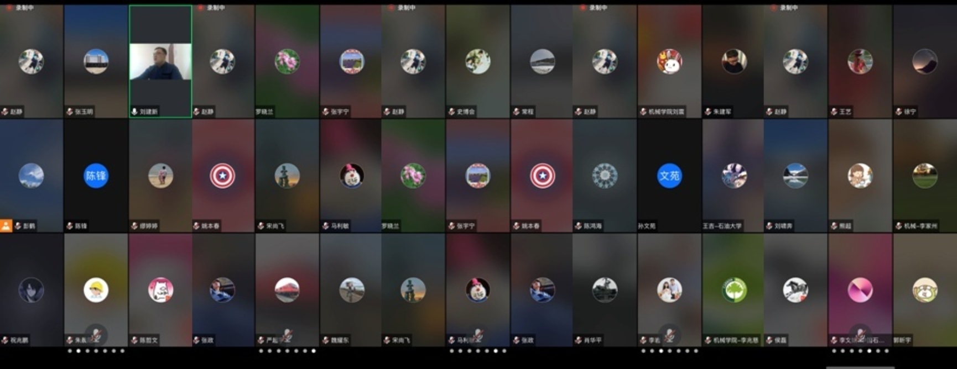The height and width of the screenshot is (369, 957).
Task: Click the orange host badge beside 彭鹤
Action: pos(6,225)
